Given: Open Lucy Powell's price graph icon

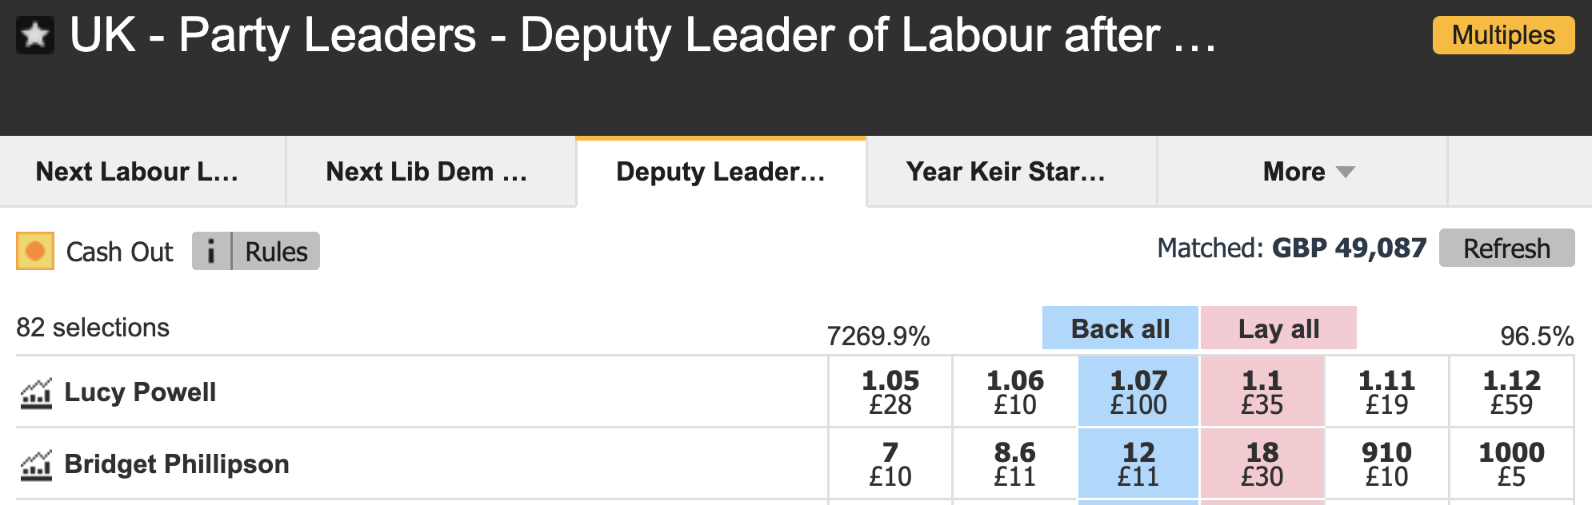Looking at the screenshot, I should point(36,393).
